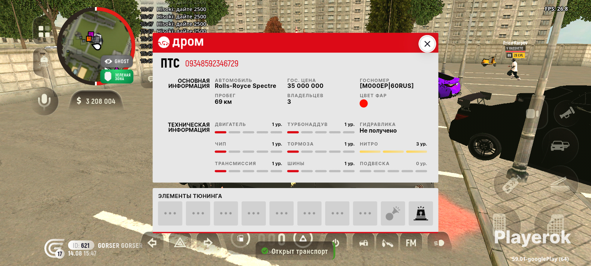
Task: Honk with the horn button
Action: (567, 113)
